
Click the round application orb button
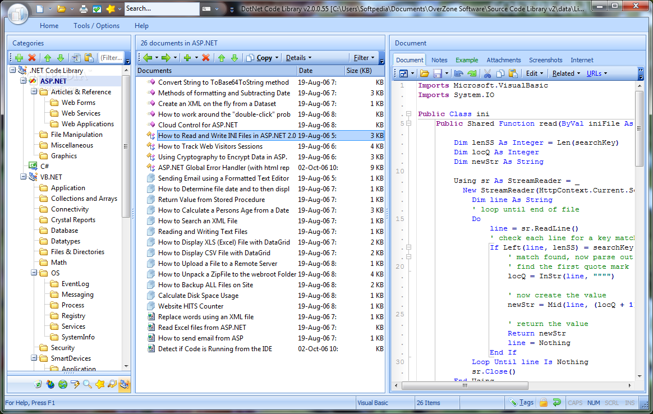pyautogui.click(x=17, y=13)
